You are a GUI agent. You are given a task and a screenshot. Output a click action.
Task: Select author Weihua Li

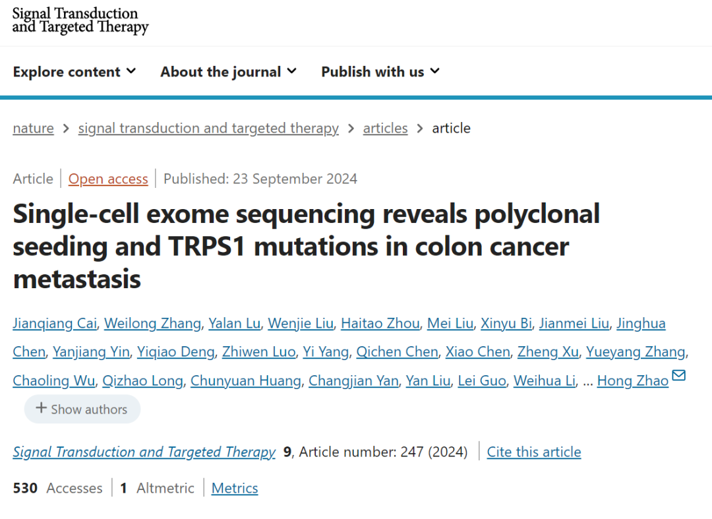pos(545,381)
